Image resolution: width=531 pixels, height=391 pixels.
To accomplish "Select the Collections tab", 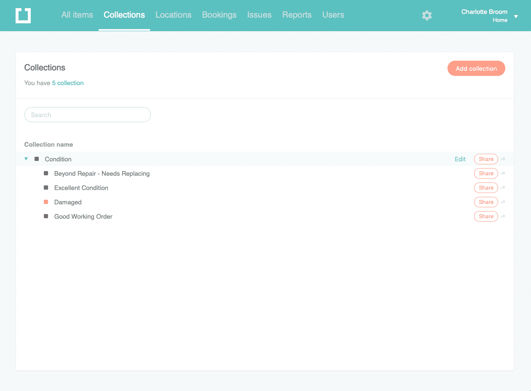I will point(124,15).
